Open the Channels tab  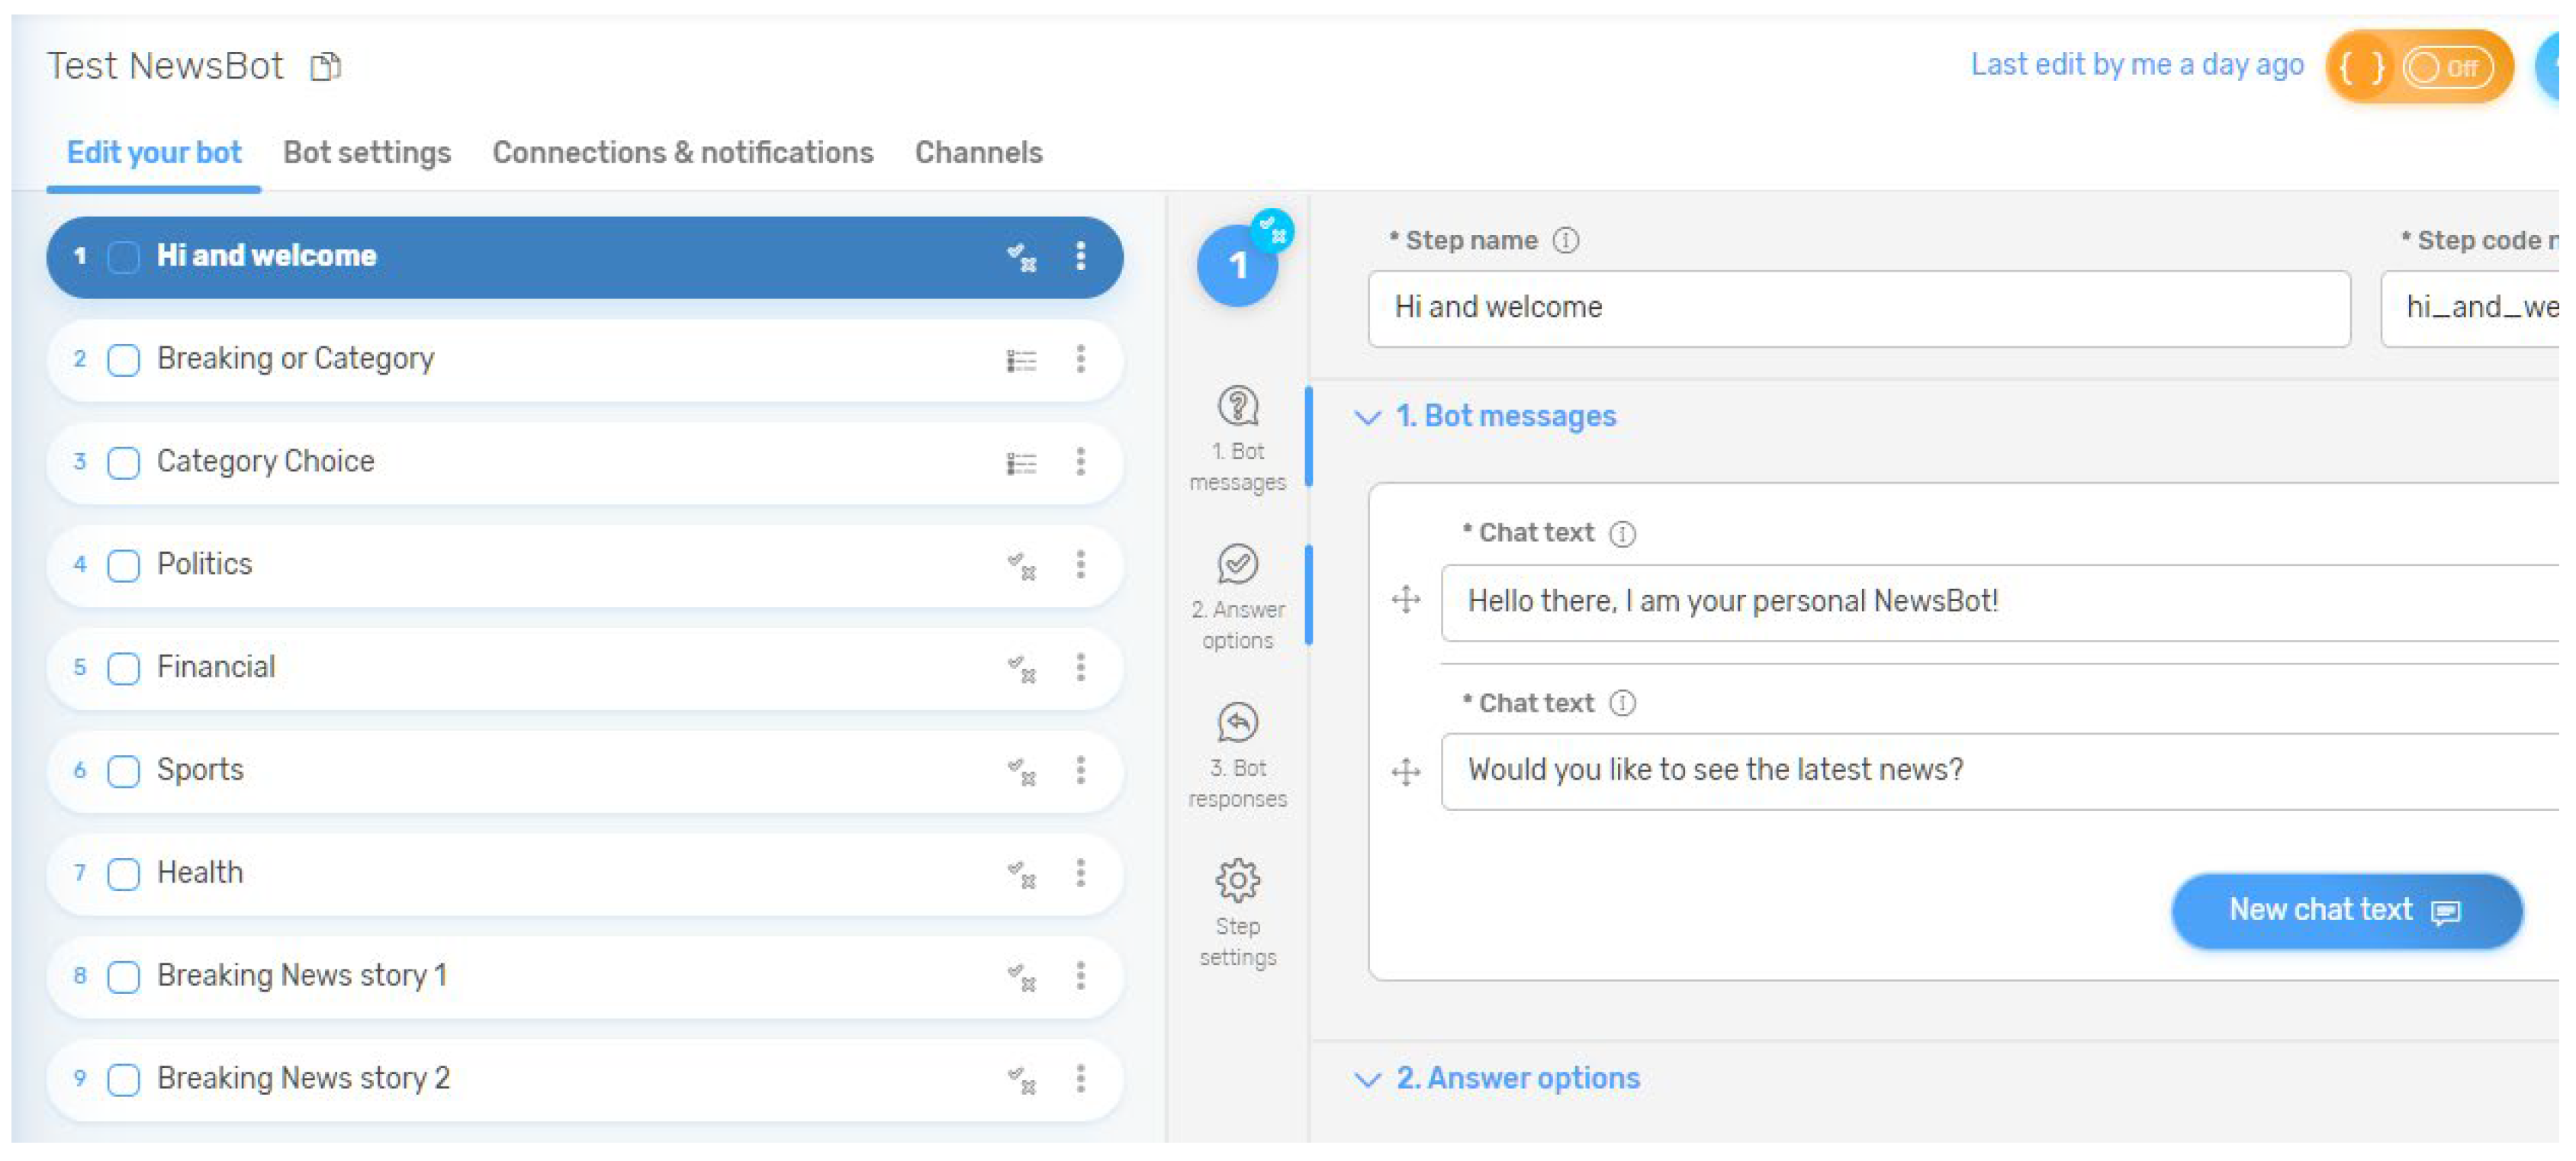(977, 153)
